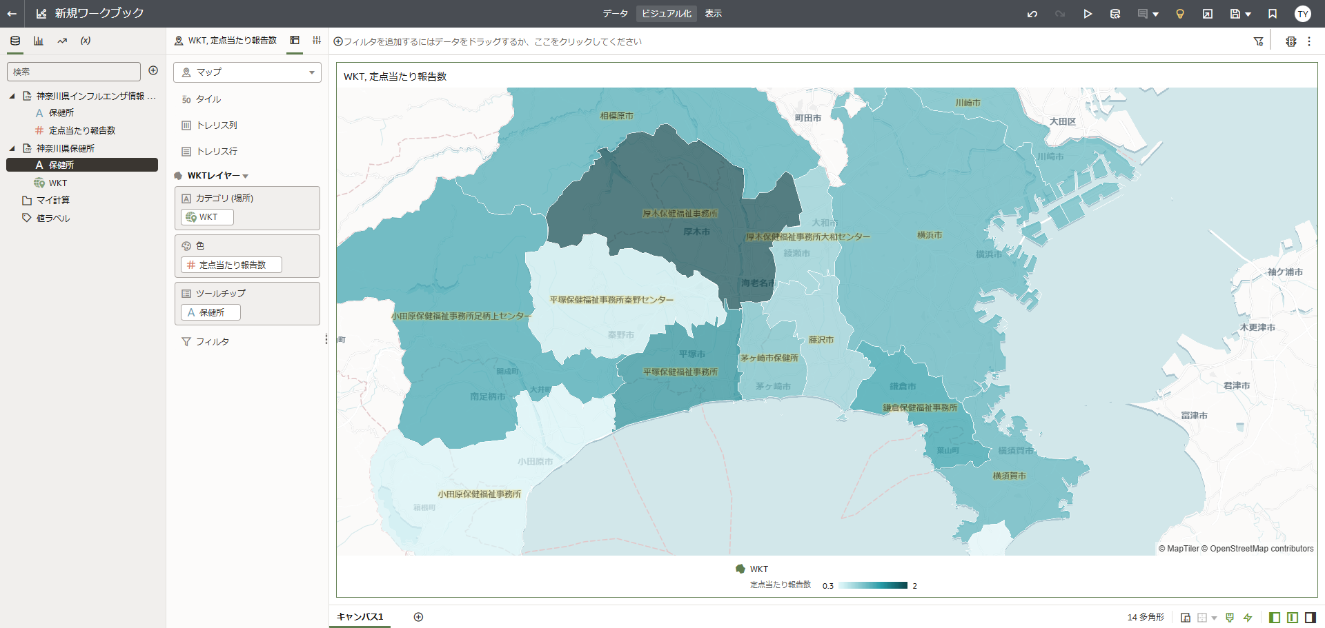This screenshot has height=628, width=1325.
Task: Open the Analytics pane trend-line icon
Action: pos(62,41)
